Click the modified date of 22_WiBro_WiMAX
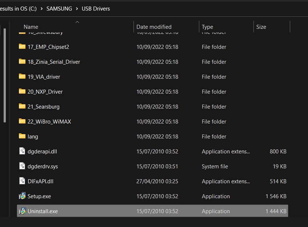This screenshot has width=308, height=227. tap(157, 122)
